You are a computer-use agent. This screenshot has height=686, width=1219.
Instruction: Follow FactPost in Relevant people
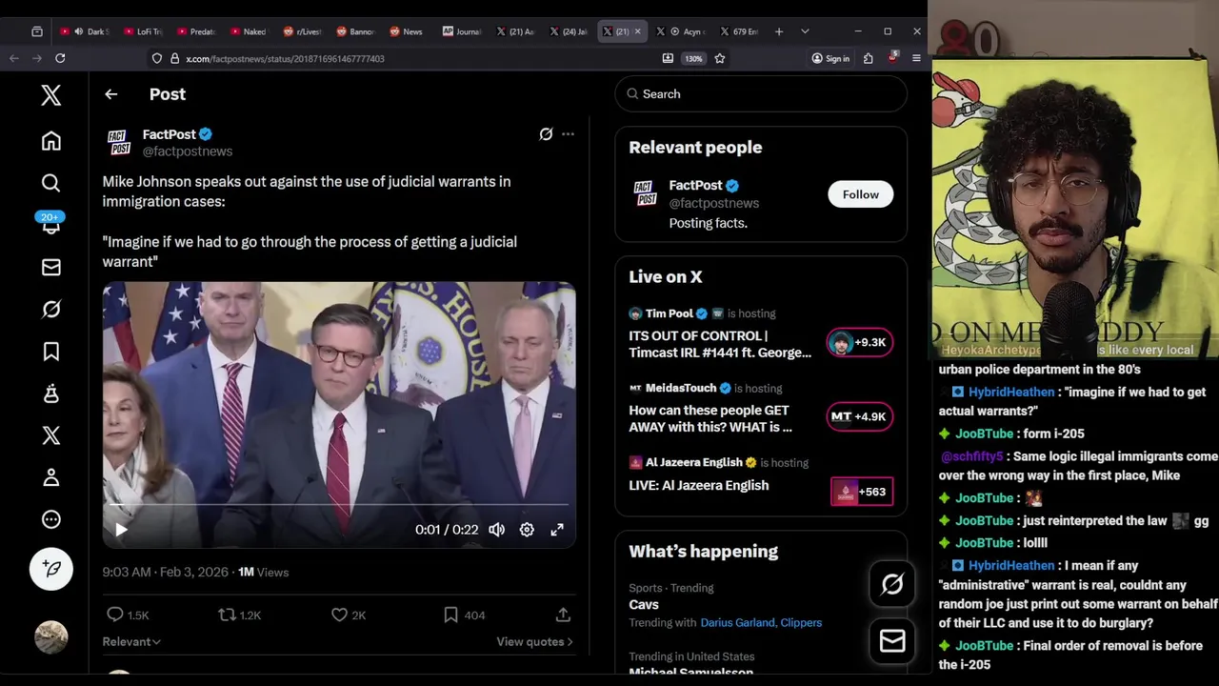point(861,194)
